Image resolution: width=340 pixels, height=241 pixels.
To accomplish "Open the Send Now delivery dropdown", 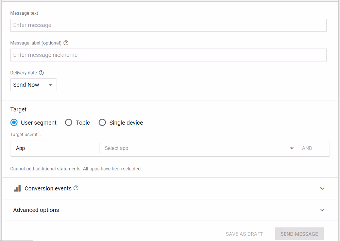I will 33,85.
